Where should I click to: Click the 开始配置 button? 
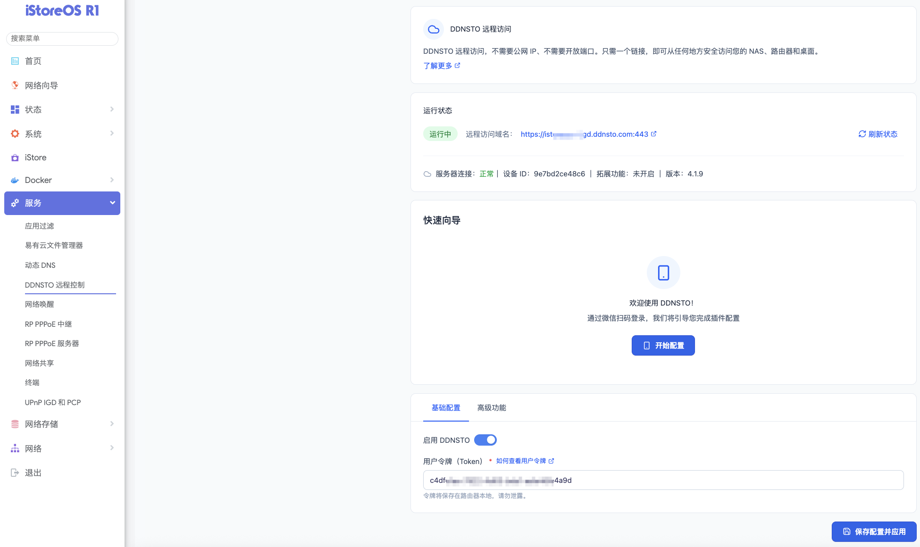click(x=663, y=346)
